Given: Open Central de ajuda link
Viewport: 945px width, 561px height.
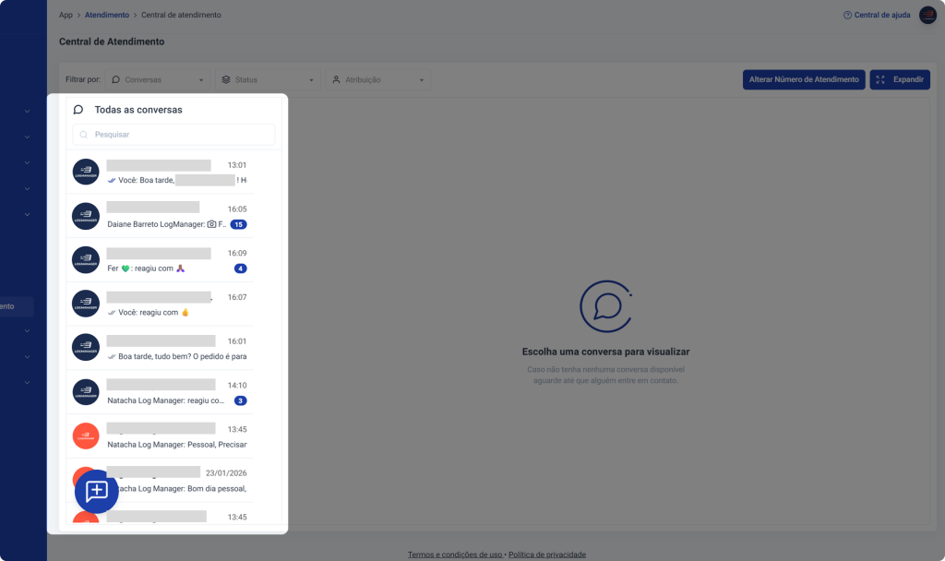Looking at the screenshot, I should click(x=877, y=16).
